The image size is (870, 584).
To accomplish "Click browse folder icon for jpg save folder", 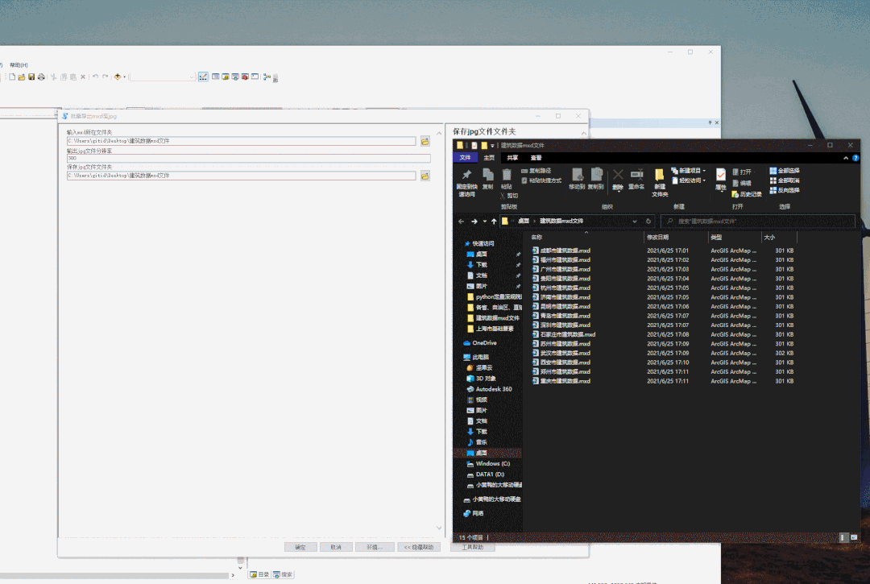I will [425, 176].
